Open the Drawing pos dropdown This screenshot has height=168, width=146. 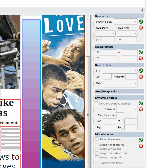pyautogui.click(x=126, y=21)
